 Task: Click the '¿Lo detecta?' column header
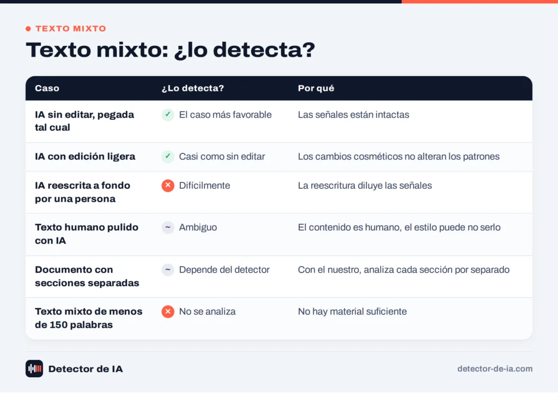192,88
